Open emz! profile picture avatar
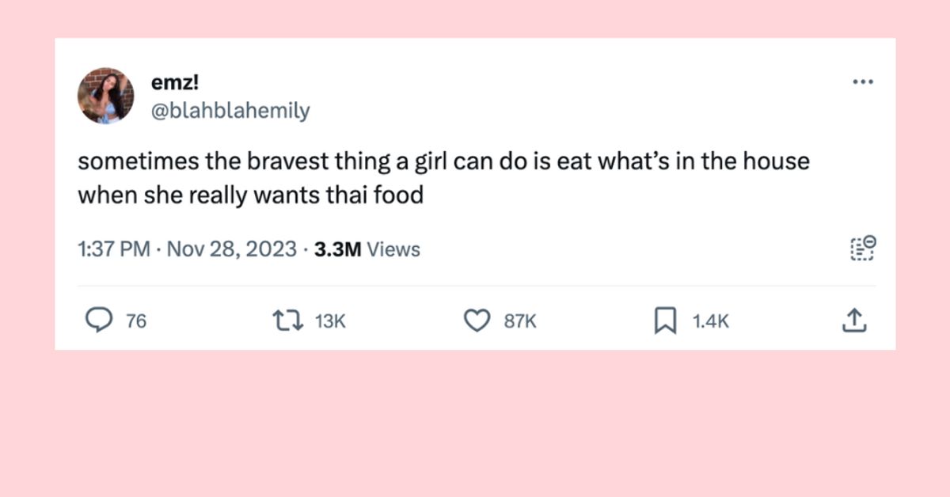Screen dimensions: 950x497 click(x=105, y=96)
